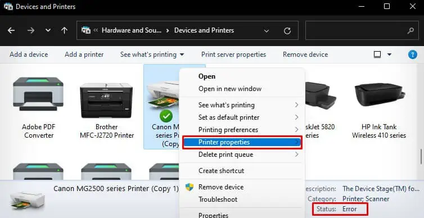Open the blue Help icon
Screen dimensions: 424x218
click(x=412, y=54)
